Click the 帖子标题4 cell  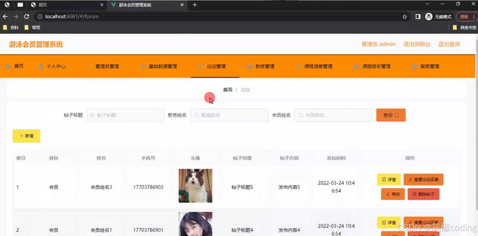242,230
